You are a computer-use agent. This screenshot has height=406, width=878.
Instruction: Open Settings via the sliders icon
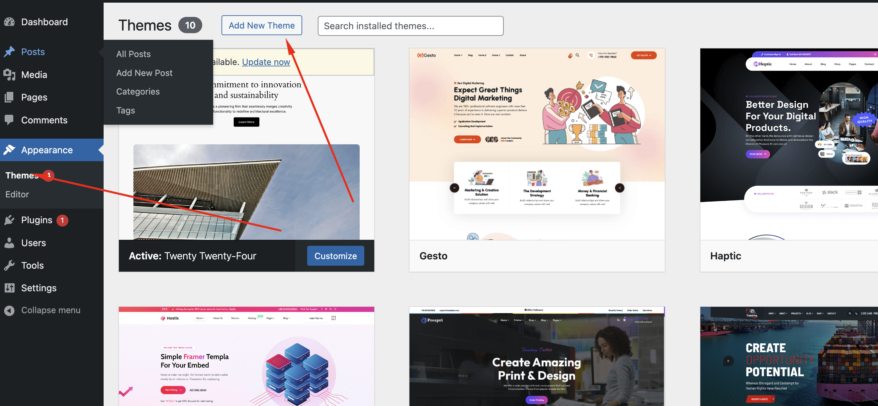point(10,288)
